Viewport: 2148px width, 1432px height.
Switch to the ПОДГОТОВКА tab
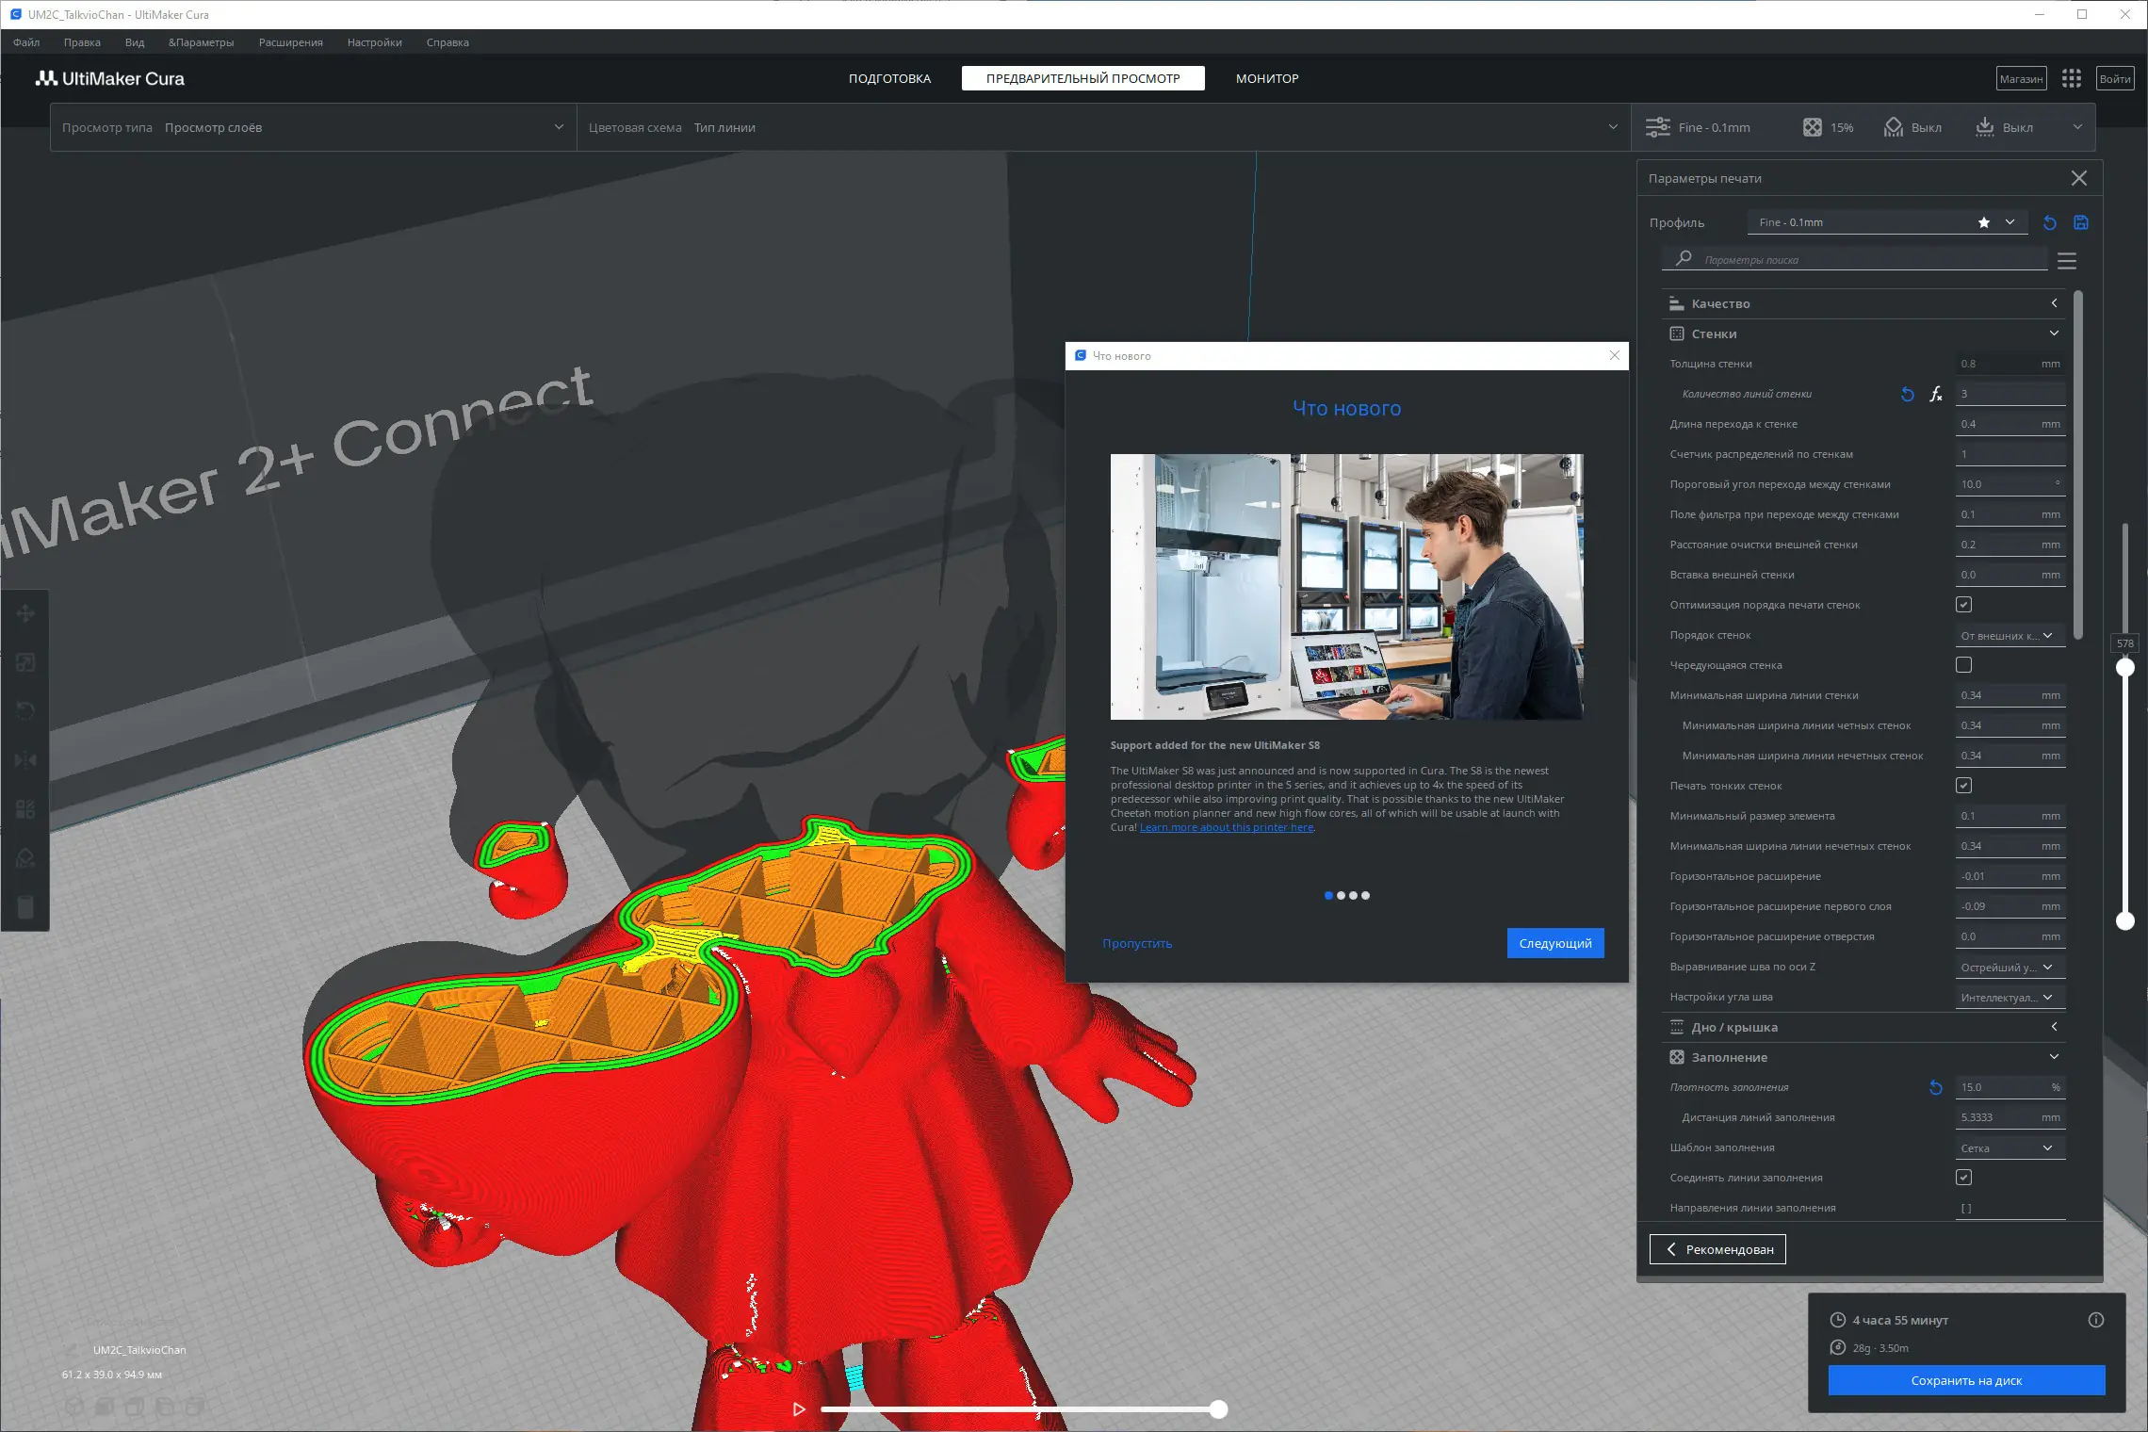point(888,78)
